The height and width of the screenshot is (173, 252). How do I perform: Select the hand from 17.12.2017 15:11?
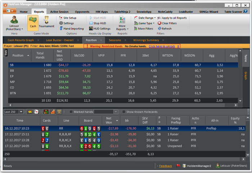click(125, 134)
